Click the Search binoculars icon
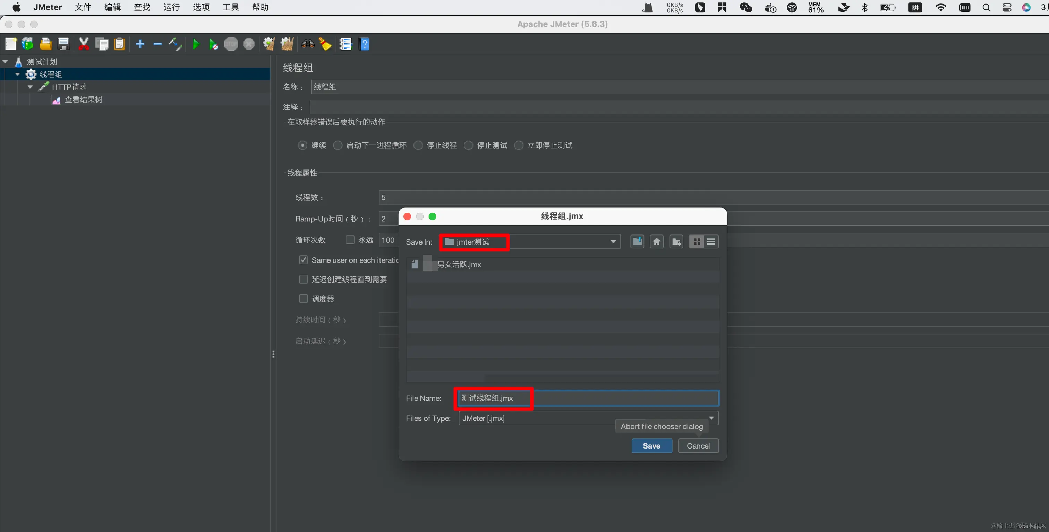 click(x=308, y=44)
